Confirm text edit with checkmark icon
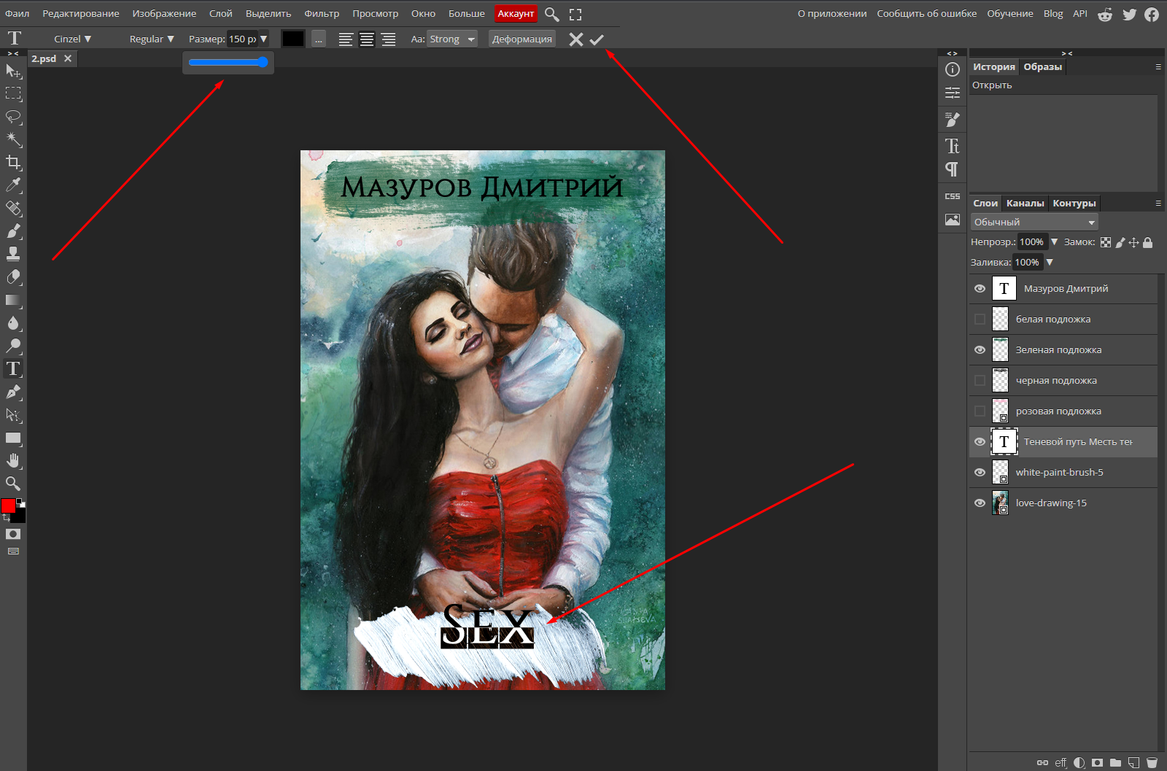The image size is (1167, 771). pos(597,39)
